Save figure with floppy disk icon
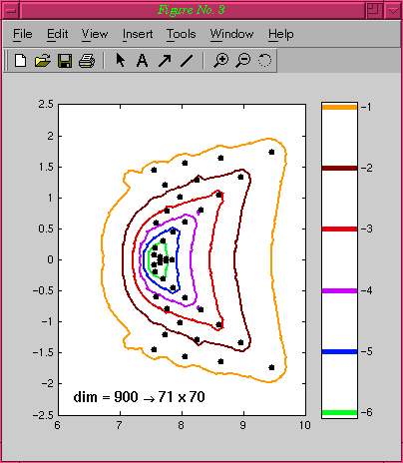This screenshot has height=463, width=403. pyautogui.click(x=65, y=61)
